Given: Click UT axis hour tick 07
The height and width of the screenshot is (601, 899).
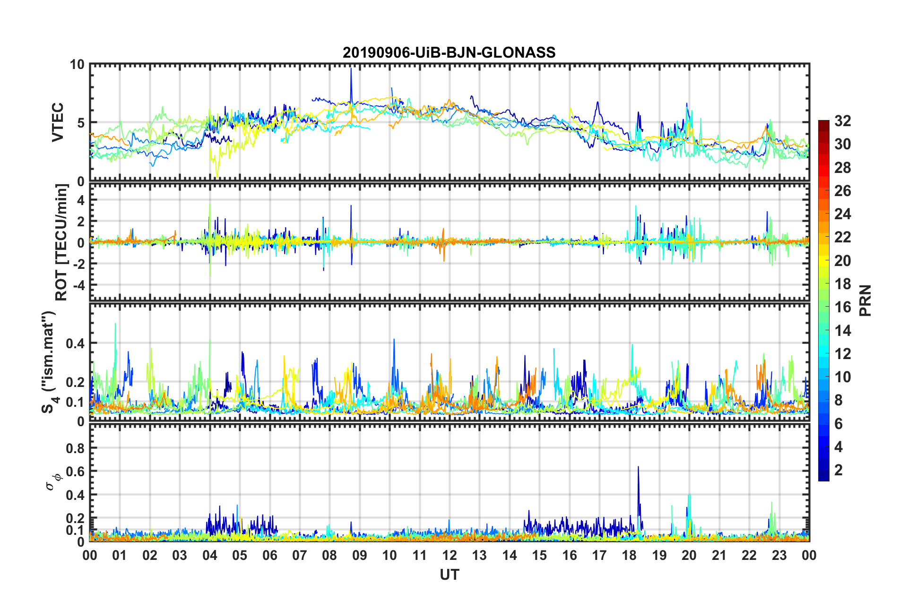Looking at the screenshot, I should (x=300, y=555).
